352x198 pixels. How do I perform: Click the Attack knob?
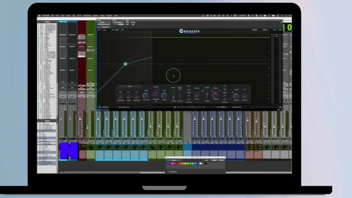pos(197,95)
